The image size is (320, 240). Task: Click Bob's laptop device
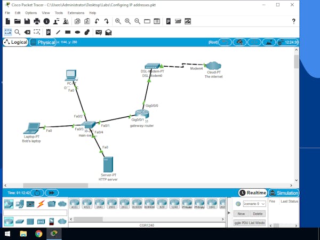pos(31,128)
